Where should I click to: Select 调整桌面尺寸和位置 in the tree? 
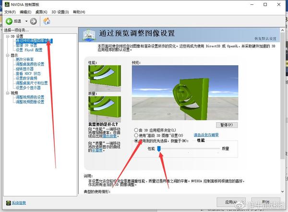click(32, 83)
